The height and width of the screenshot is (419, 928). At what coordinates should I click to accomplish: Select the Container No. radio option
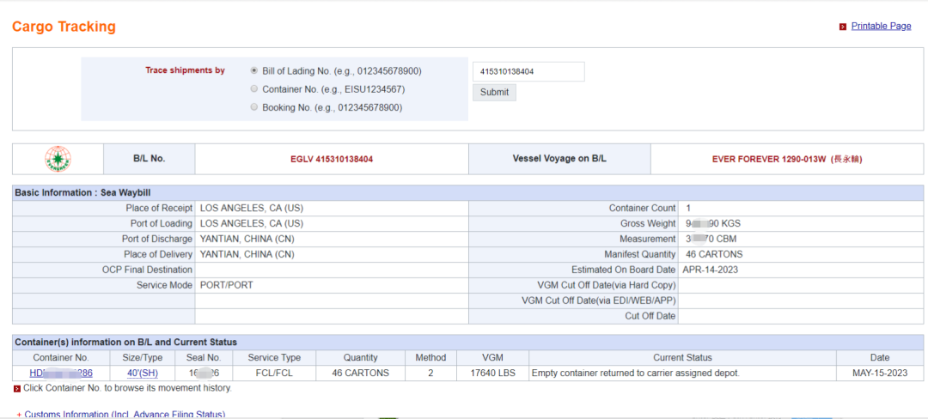click(253, 88)
